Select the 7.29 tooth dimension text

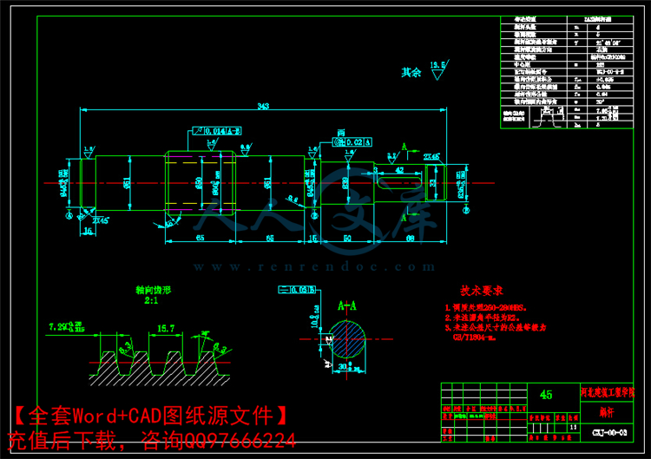point(67,326)
